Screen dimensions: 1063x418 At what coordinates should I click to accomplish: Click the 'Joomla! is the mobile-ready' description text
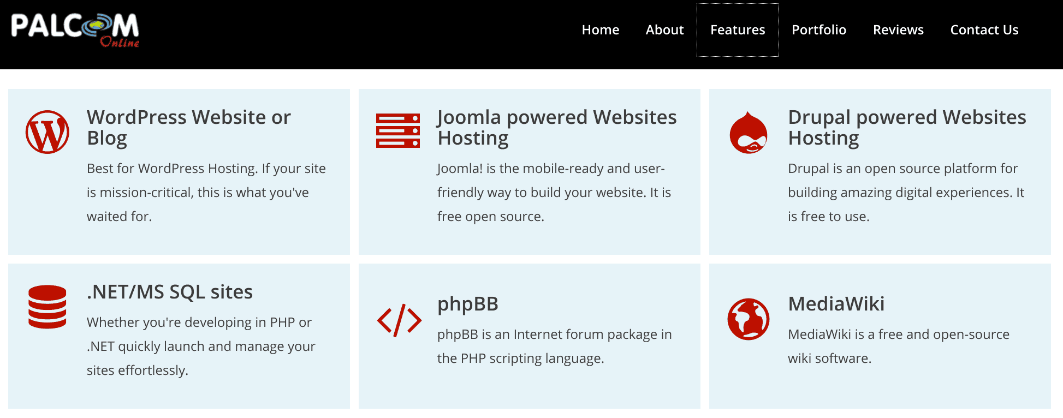coord(554,193)
